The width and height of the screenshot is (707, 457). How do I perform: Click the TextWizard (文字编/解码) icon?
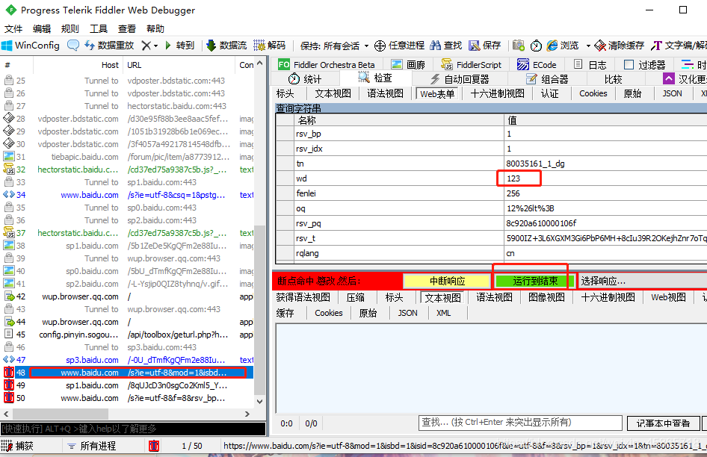(x=656, y=46)
